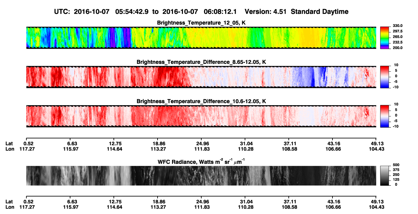The height and width of the screenshot is (214, 418).
Task: Click latitude '12.75' under the 10.6-12.05 panel
Action: pos(115,143)
